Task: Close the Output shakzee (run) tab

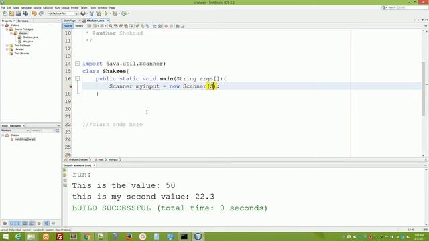Action: click(x=94, y=165)
